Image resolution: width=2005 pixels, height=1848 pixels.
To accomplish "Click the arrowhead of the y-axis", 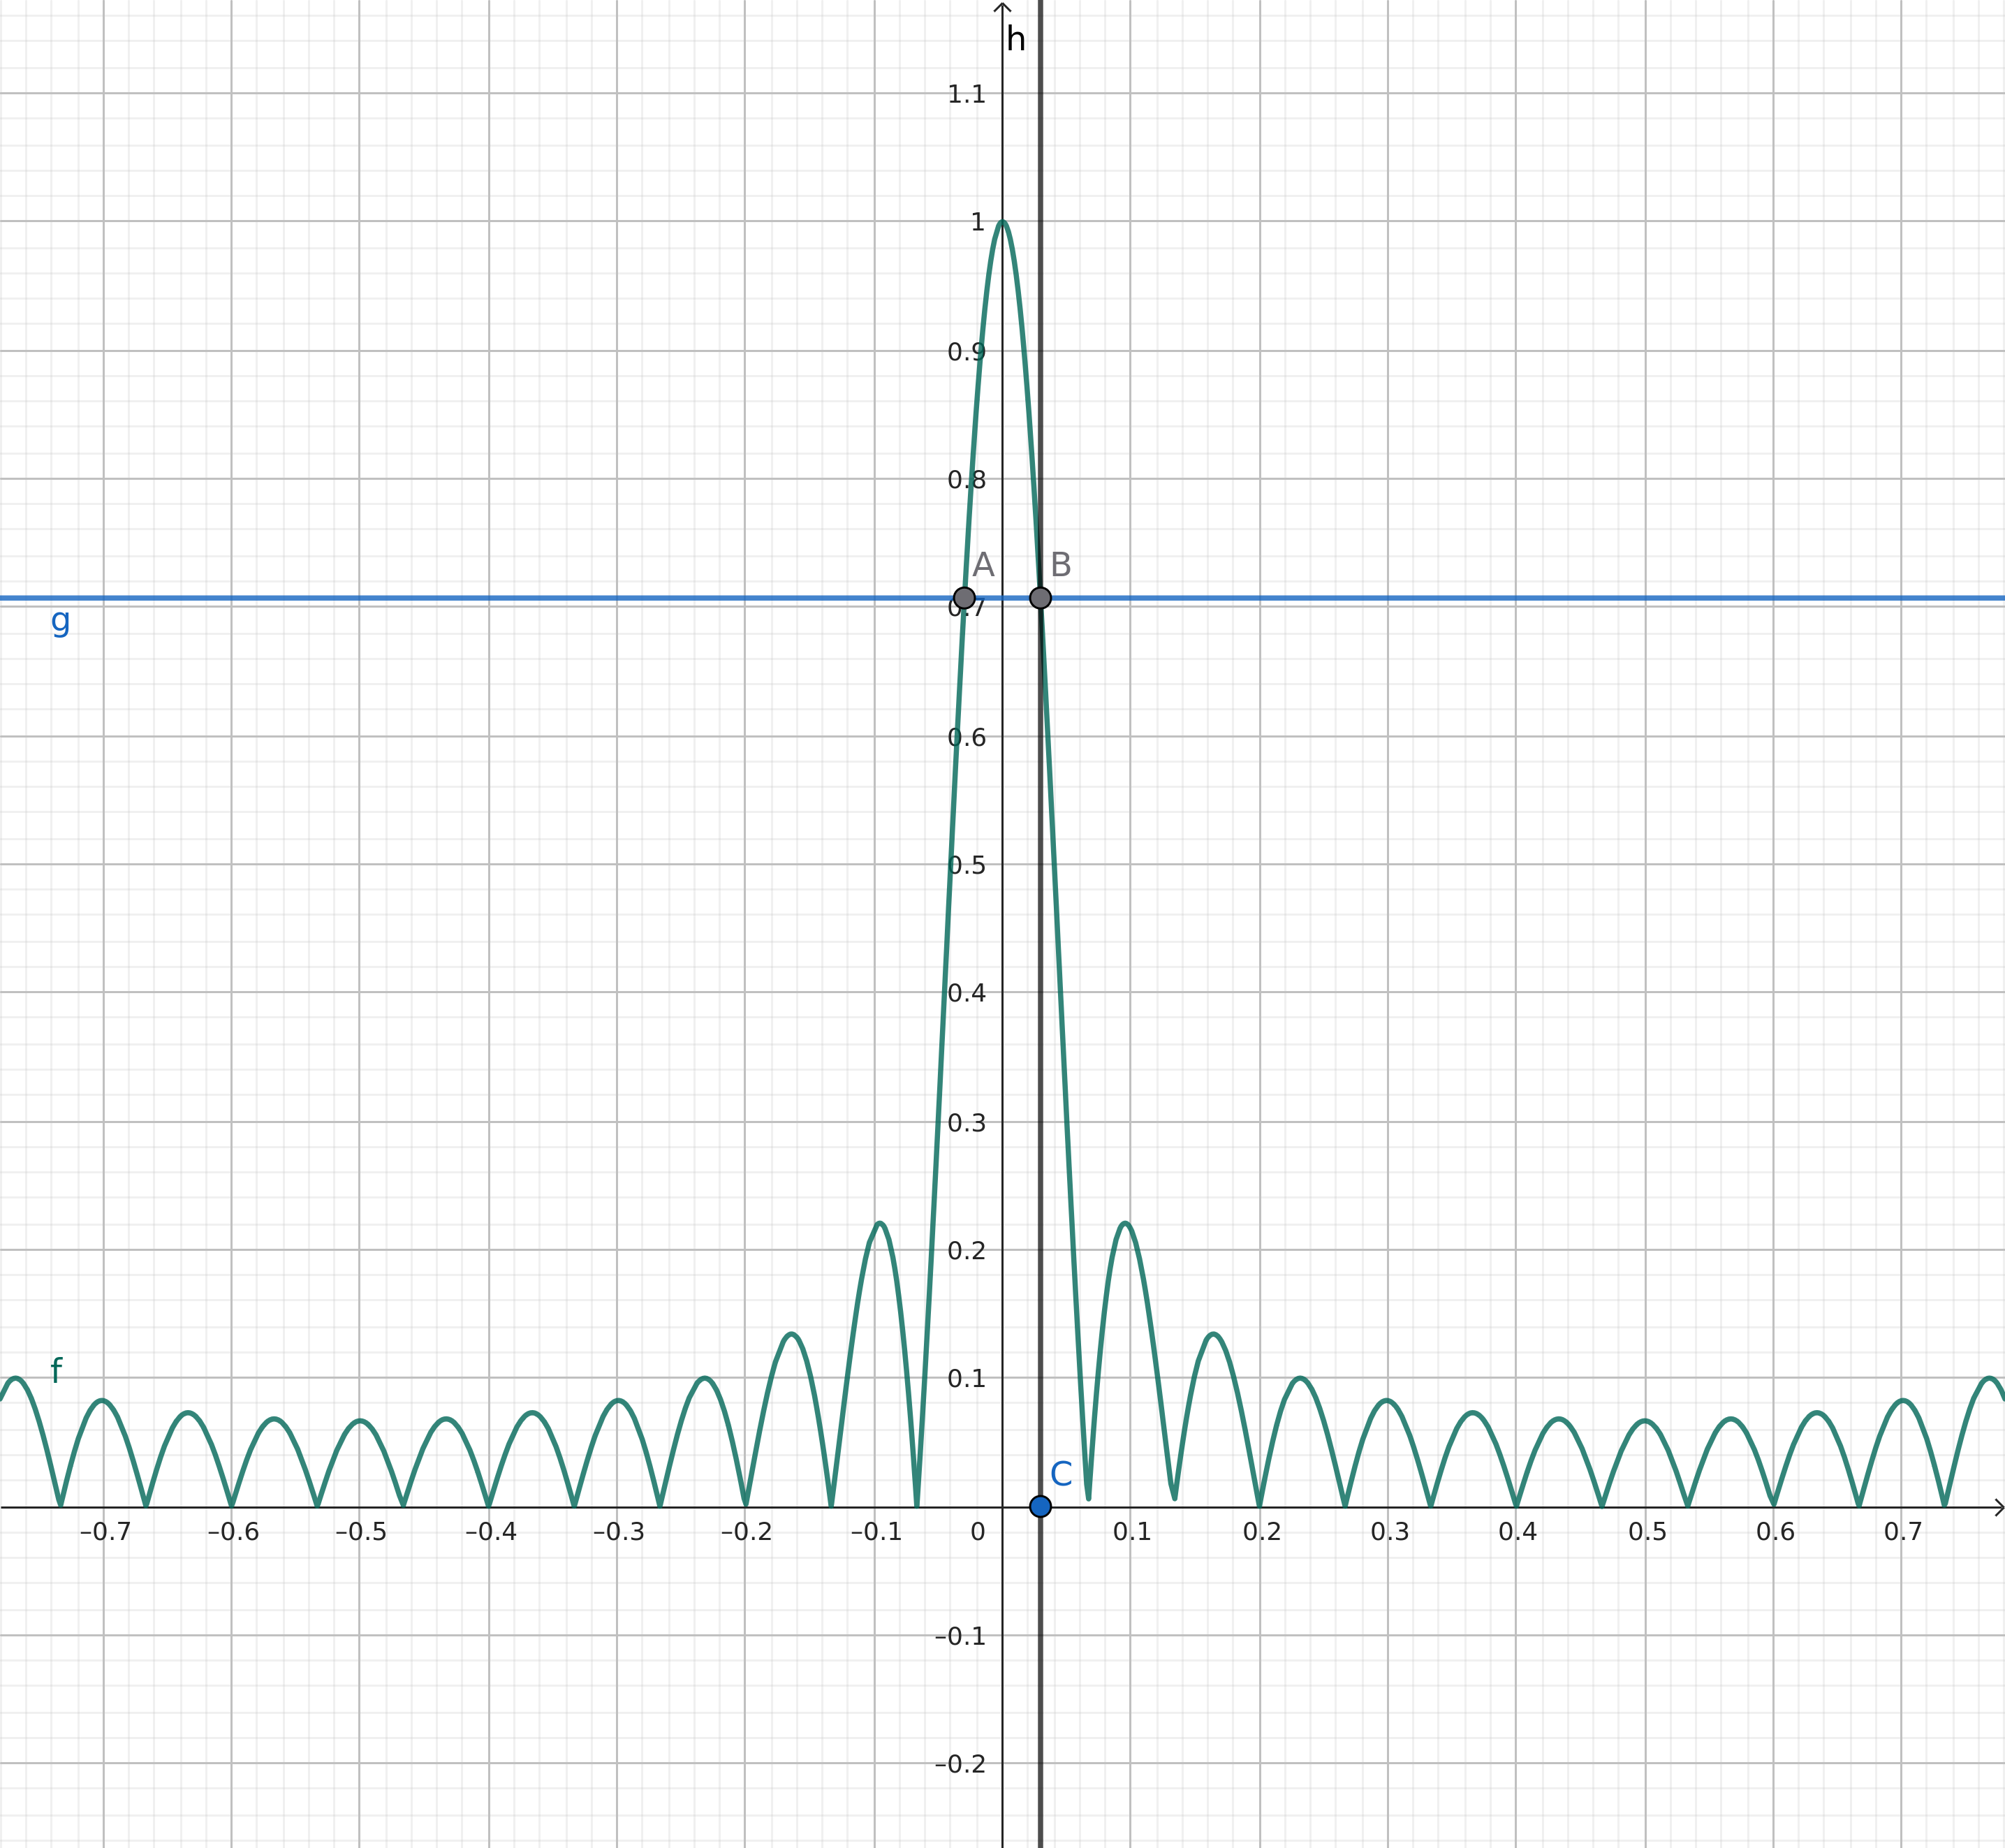I will (1003, 8).
